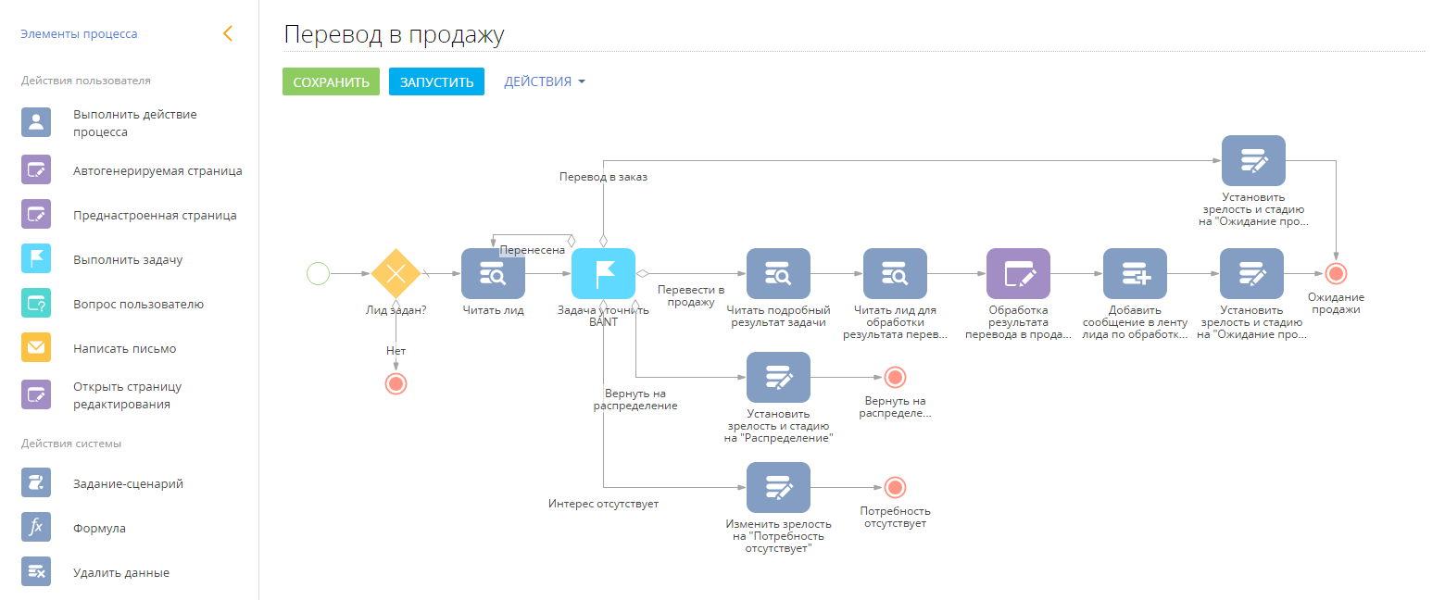Select the 'Лид задан?' gateway diamond

(396, 273)
